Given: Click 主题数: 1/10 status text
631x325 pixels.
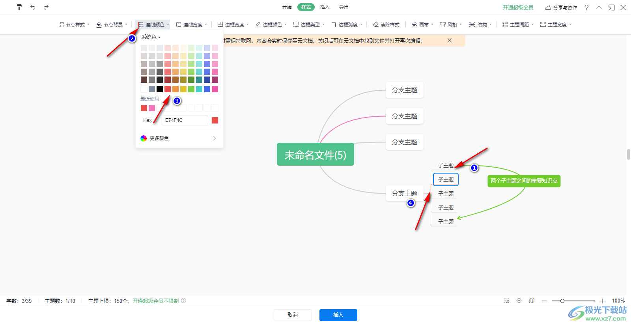Looking at the screenshot, I should pyautogui.click(x=60, y=301).
